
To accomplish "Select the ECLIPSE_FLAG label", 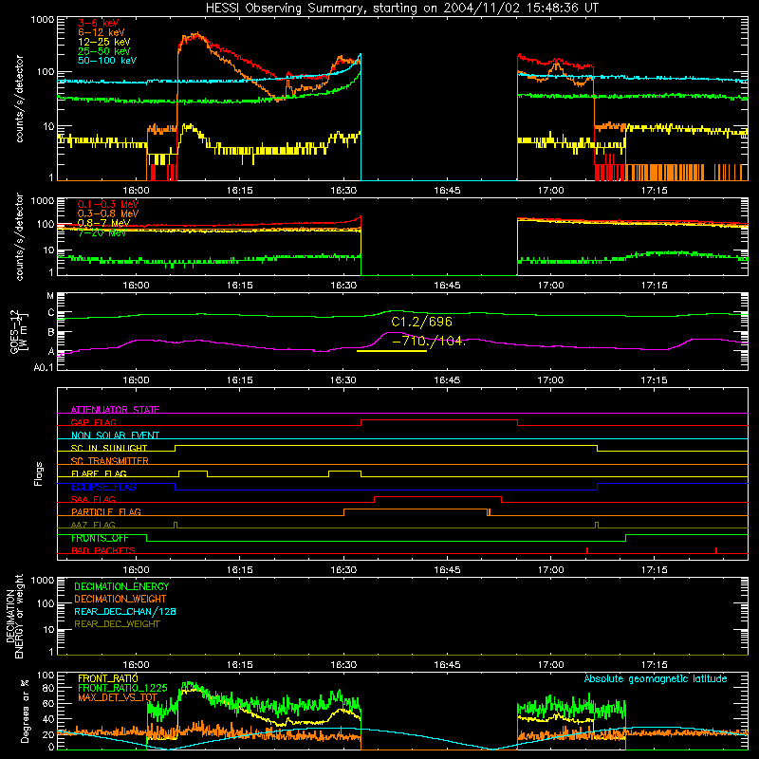I will coord(103,487).
